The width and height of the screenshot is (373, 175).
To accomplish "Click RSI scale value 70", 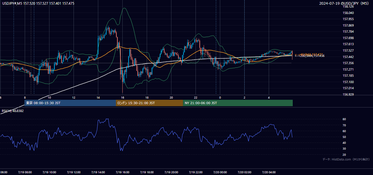I will [x=344, y=125].
